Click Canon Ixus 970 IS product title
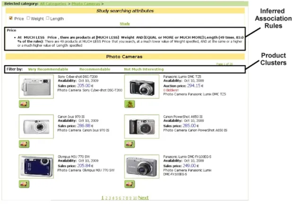Image resolution: width=293 pixels, height=204 pixels. (x=71, y=117)
